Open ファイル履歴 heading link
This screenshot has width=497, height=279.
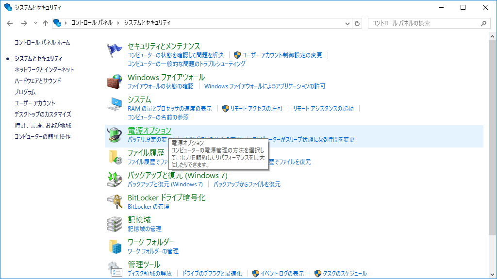click(x=146, y=153)
